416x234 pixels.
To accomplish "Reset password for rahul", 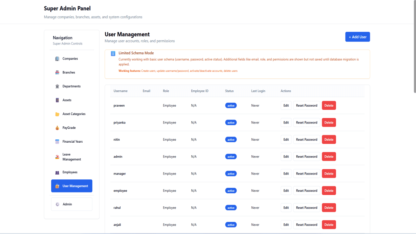I will click(306, 208).
